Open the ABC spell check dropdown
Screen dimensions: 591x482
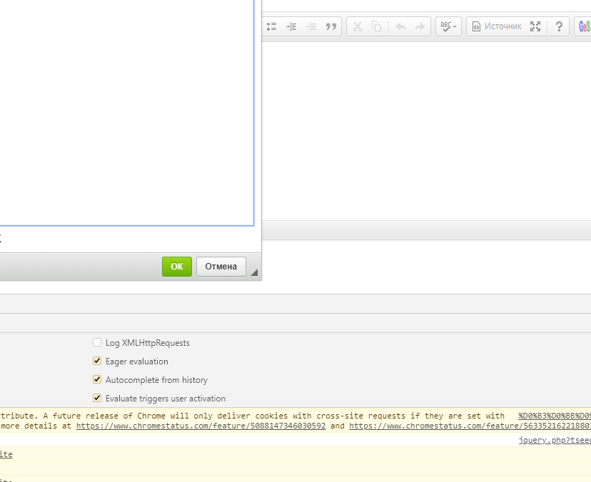448,26
